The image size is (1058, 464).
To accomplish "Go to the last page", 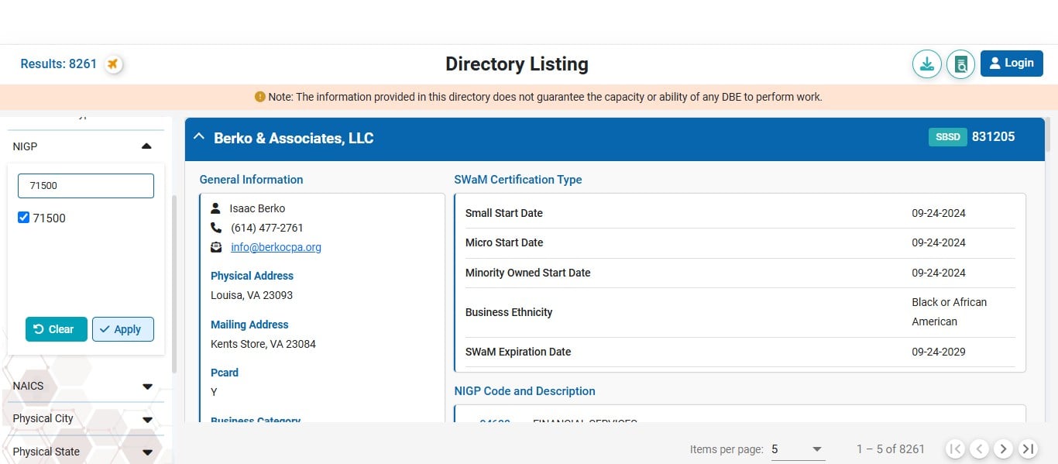I will (1028, 449).
